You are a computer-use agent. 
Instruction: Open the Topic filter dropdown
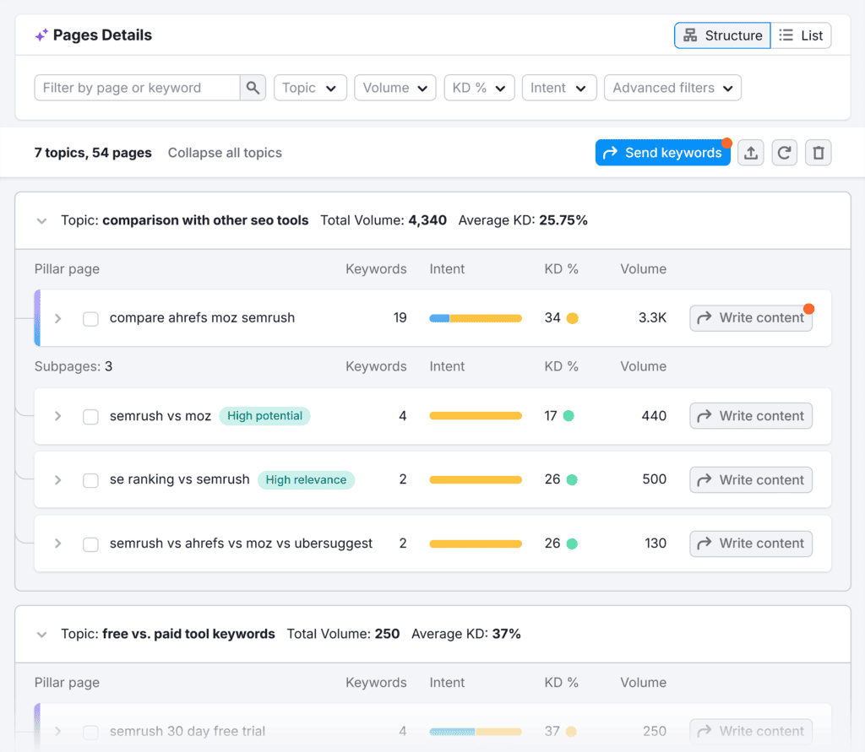point(310,87)
